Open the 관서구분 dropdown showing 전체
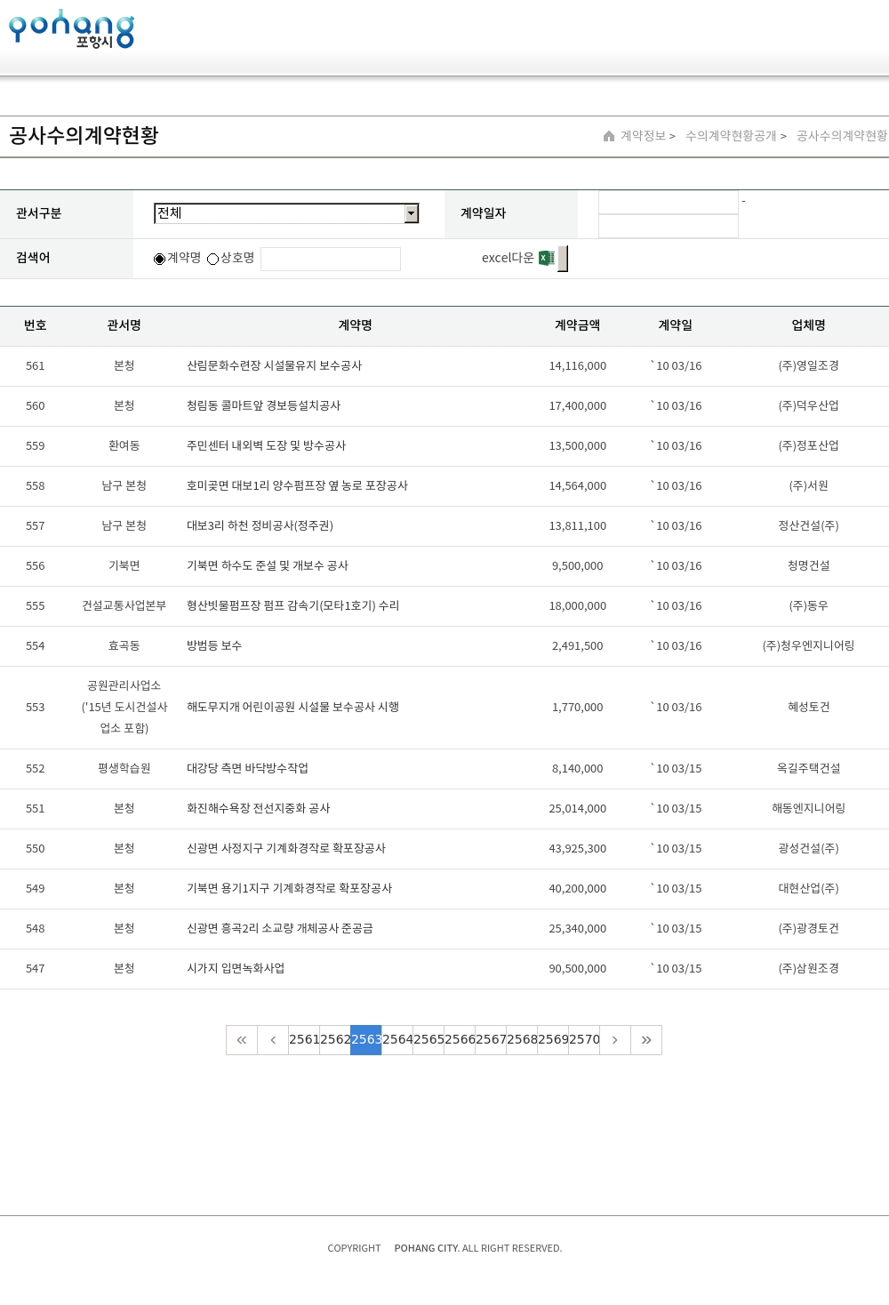This screenshot has width=889, height=1305. 279,213
